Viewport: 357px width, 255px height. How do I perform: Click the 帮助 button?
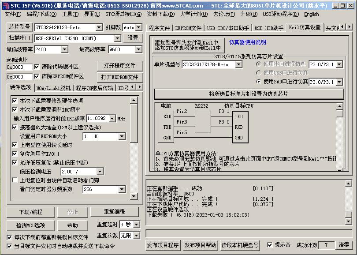click(x=72, y=225)
